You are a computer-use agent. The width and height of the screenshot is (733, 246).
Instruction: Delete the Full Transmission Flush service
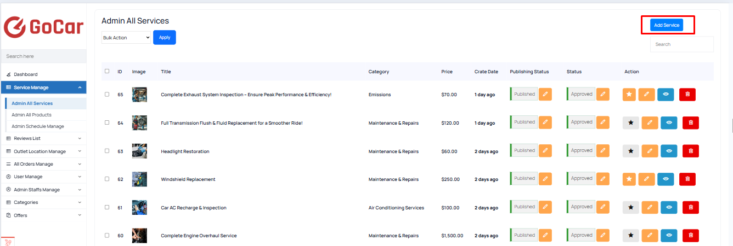point(691,123)
